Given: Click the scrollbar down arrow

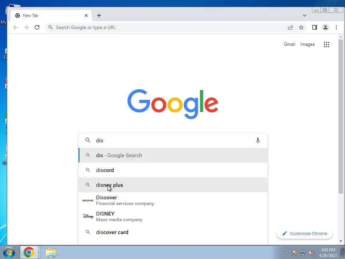Looking at the screenshot, I should coord(341,241).
